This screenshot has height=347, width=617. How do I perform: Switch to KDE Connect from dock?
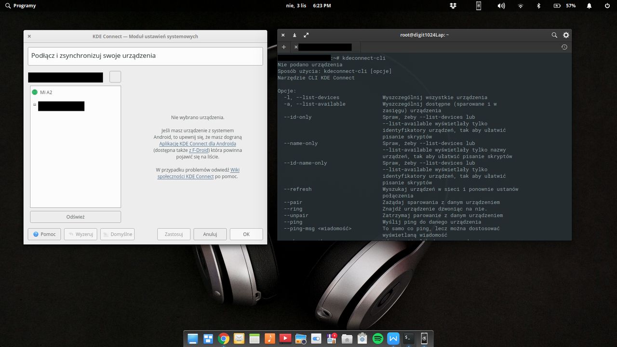pos(424,339)
